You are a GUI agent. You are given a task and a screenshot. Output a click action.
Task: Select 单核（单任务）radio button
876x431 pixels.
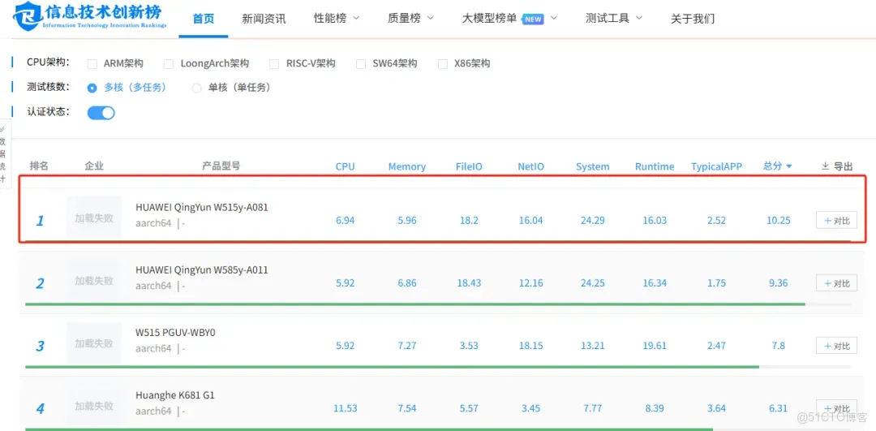196,88
